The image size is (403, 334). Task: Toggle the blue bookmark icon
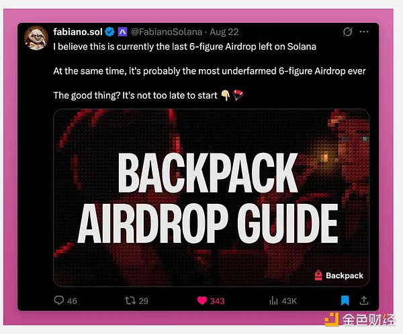(345, 300)
